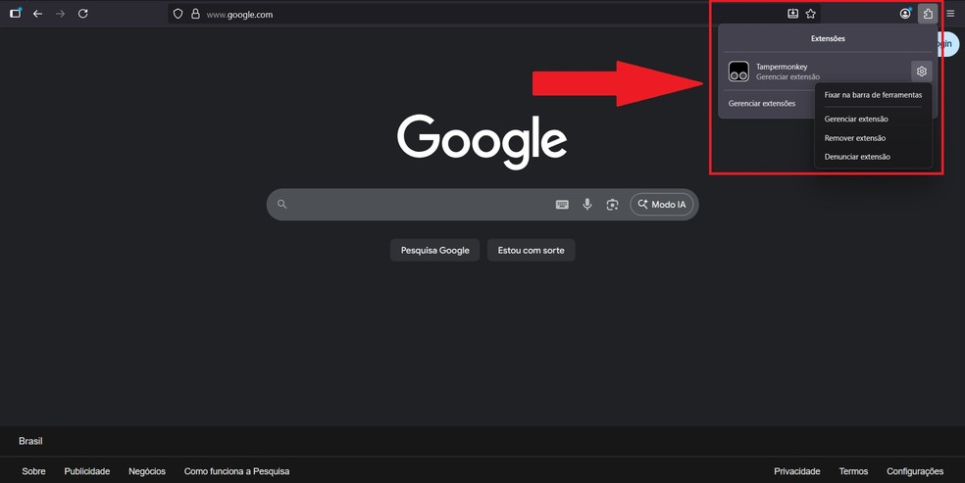The image size is (965, 483).
Task: Click the Brasil footer text
Action: pyautogui.click(x=30, y=441)
